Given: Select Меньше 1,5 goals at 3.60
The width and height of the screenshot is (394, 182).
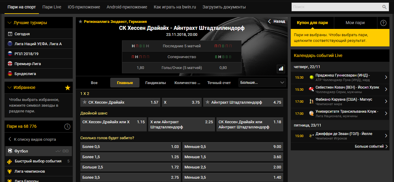Looking at the screenshot, I should tap(233, 157).
